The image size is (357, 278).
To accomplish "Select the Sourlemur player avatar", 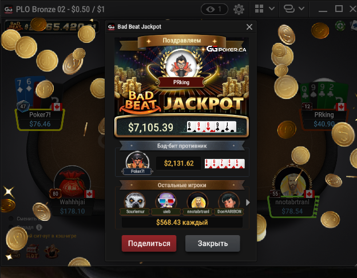I will 135,201.
